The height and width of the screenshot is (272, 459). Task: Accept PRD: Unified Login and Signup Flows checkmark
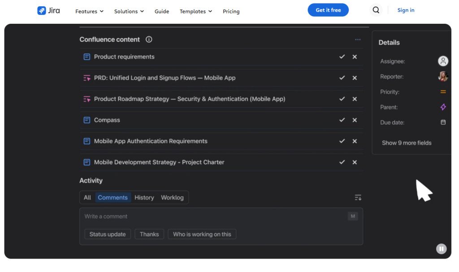coord(342,78)
